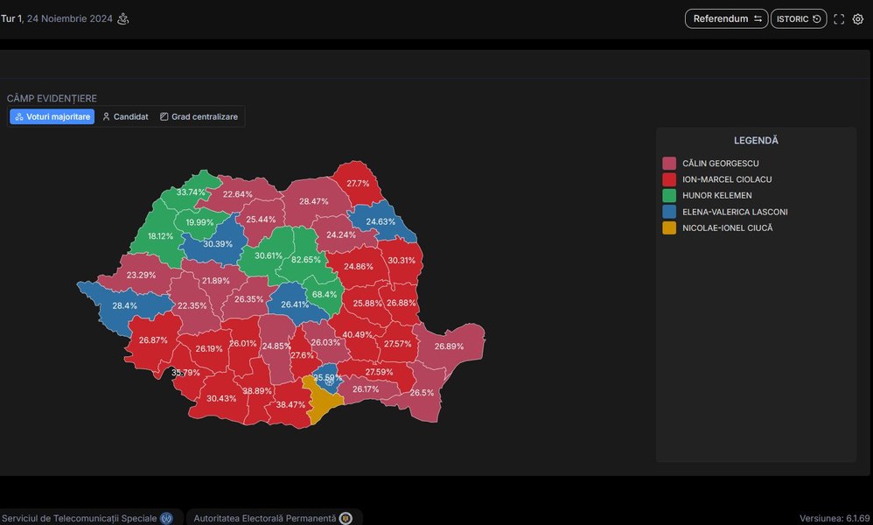Click Hunor Kelemen green legend swatch
Image resolution: width=873 pixels, height=525 pixels.
coord(669,195)
